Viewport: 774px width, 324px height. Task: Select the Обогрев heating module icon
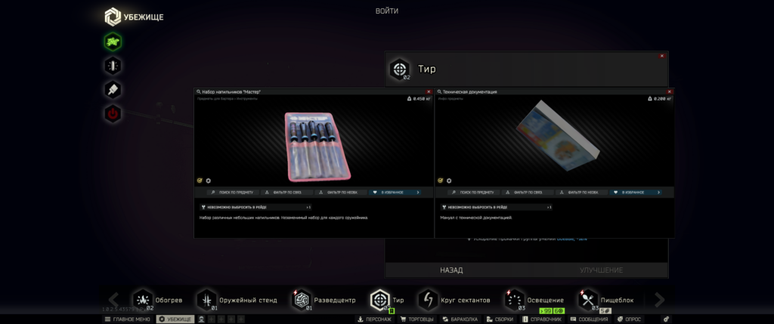click(x=144, y=300)
